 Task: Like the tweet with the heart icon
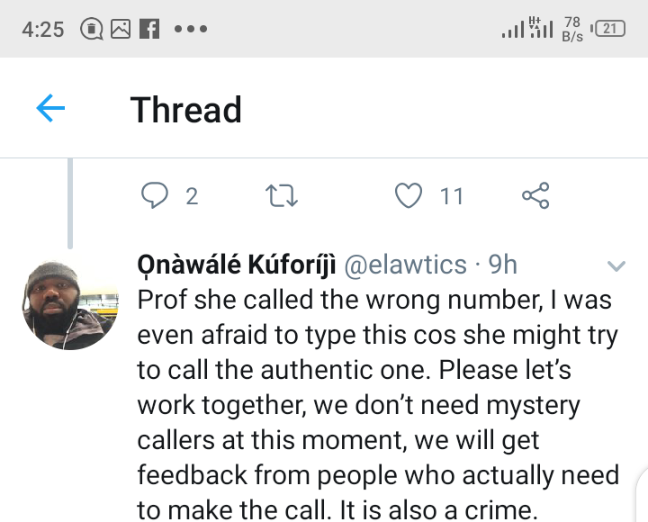pyautogui.click(x=409, y=195)
